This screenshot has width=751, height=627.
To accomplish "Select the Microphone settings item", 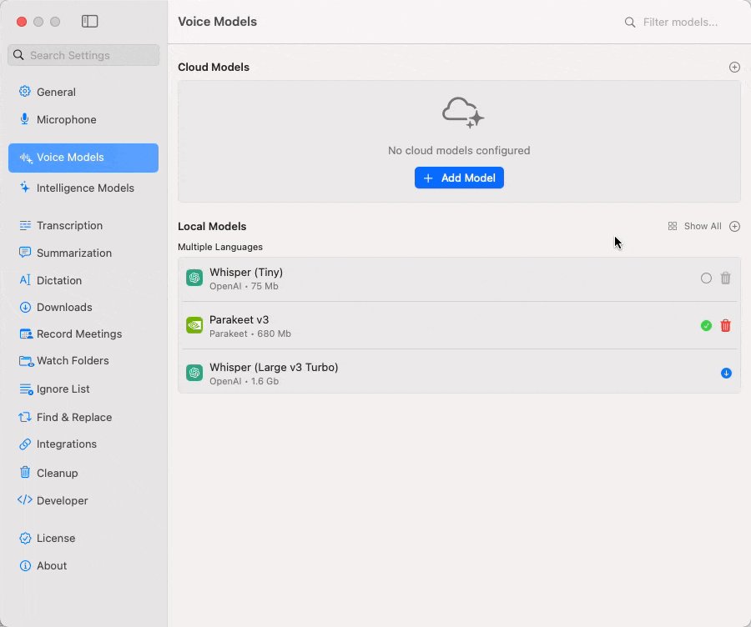I will tap(66, 120).
